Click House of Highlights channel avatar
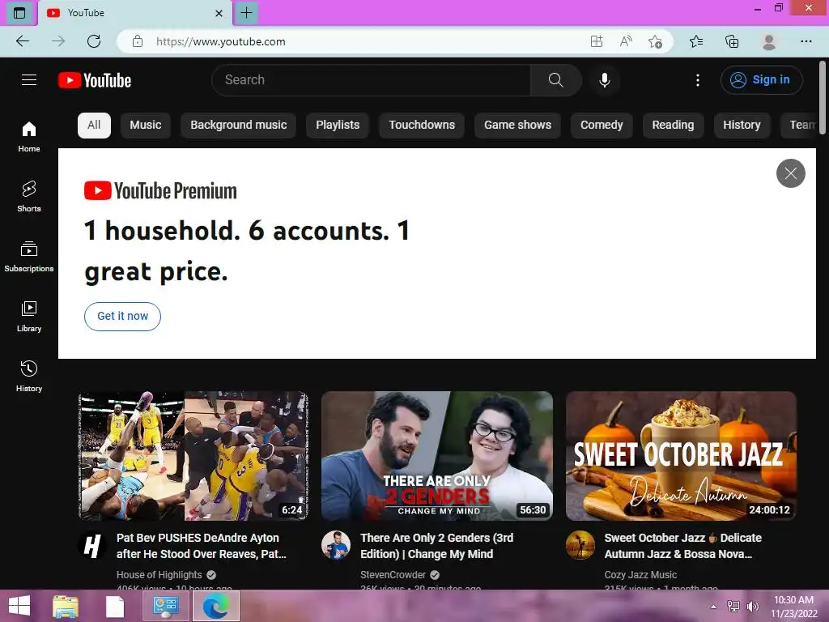The width and height of the screenshot is (829, 622). click(92, 545)
